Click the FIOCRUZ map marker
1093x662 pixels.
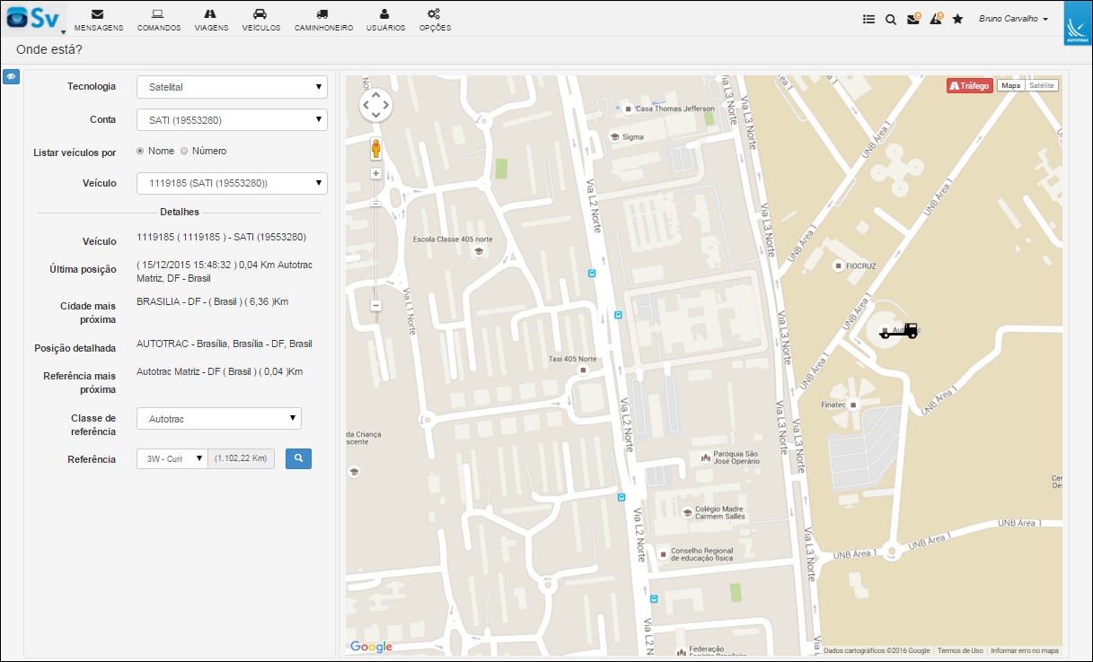point(838,266)
